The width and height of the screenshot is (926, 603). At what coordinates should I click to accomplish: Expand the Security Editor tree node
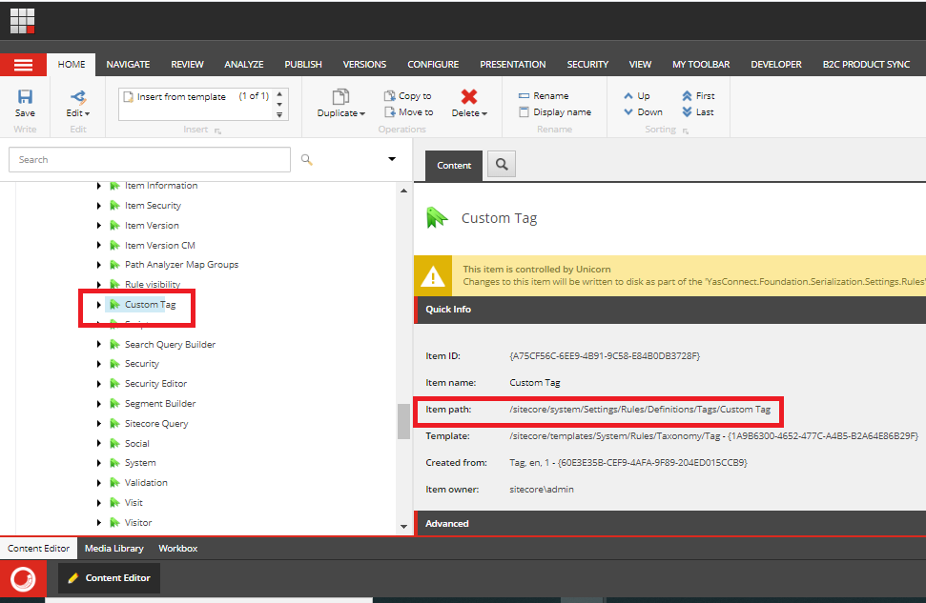click(99, 383)
